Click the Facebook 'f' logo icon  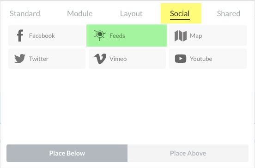pyautogui.click(x=20, y=36)
